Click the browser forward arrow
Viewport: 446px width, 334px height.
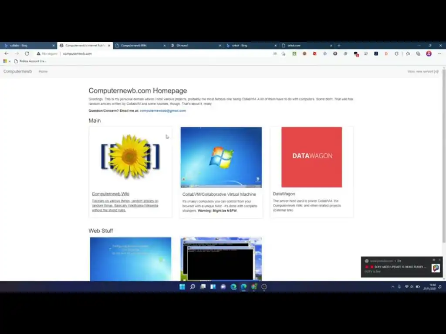17,53
